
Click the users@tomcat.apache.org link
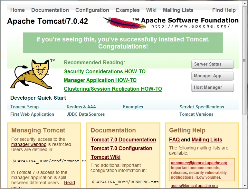coord(194,186)
